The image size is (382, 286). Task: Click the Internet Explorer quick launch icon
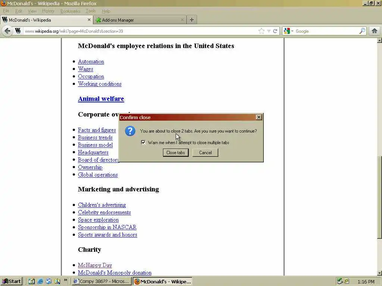(x=40, y=282)
